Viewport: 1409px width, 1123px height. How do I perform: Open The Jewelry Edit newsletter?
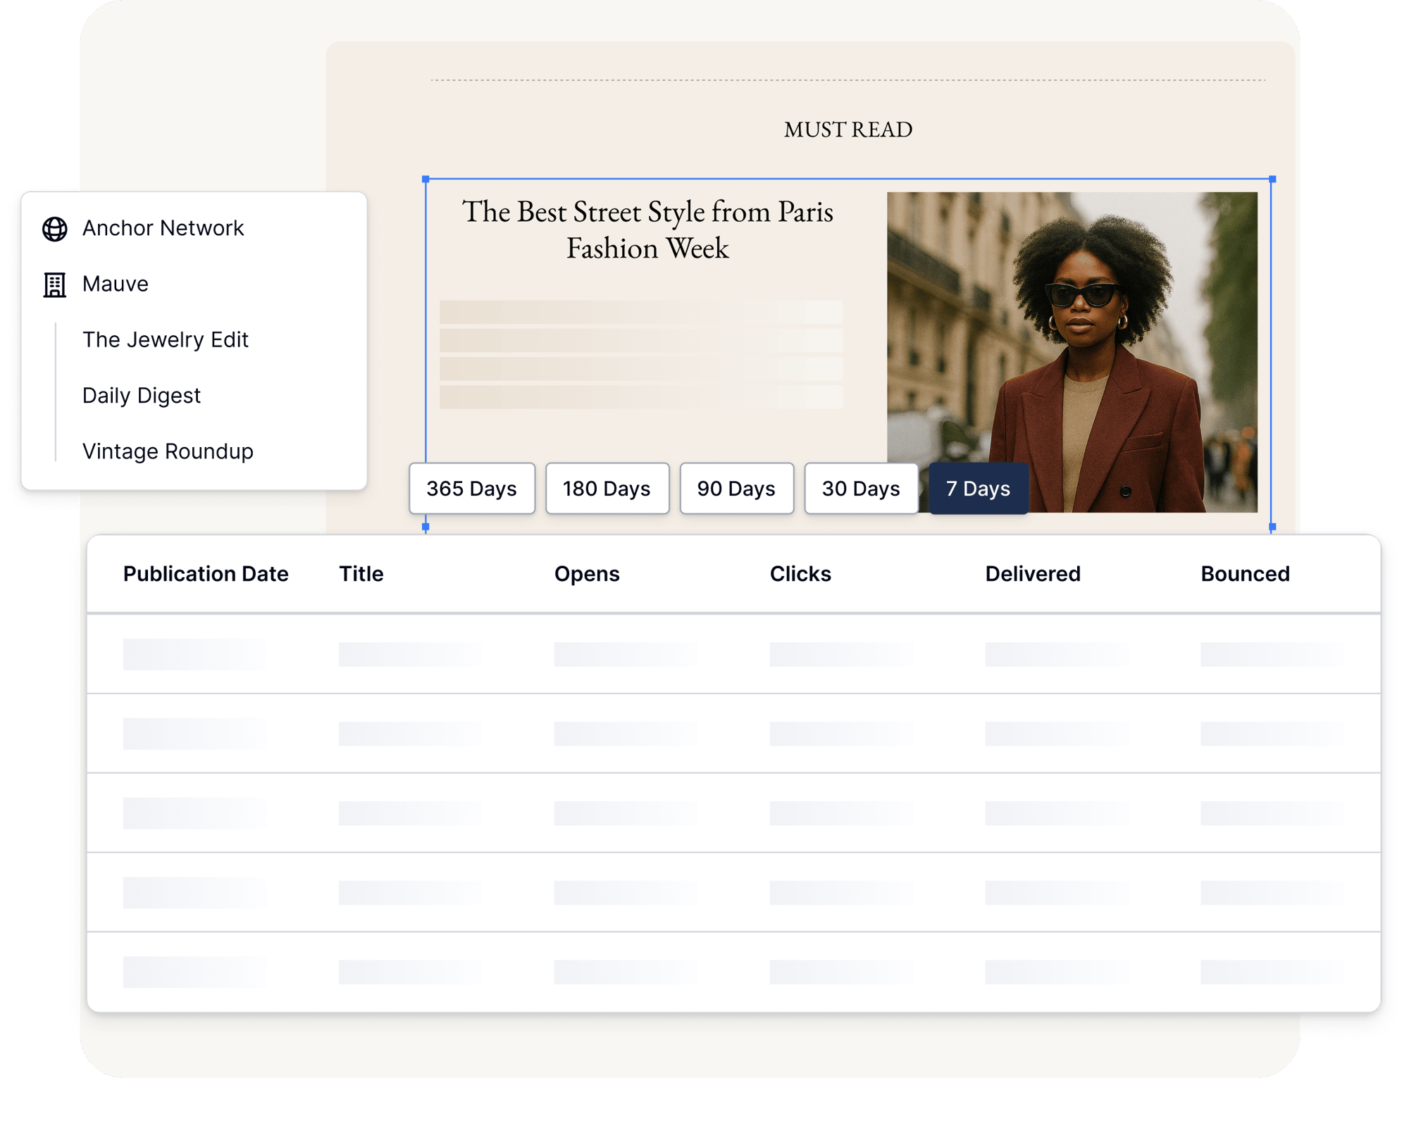[x=166, y=340]
